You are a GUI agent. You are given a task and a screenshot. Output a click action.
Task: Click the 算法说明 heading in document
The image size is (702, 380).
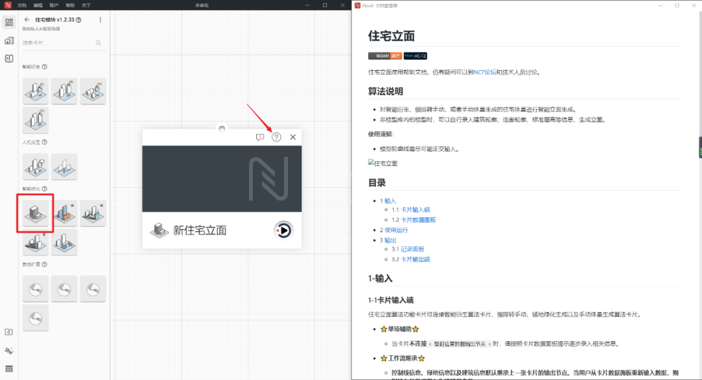(x=385, y=91)
